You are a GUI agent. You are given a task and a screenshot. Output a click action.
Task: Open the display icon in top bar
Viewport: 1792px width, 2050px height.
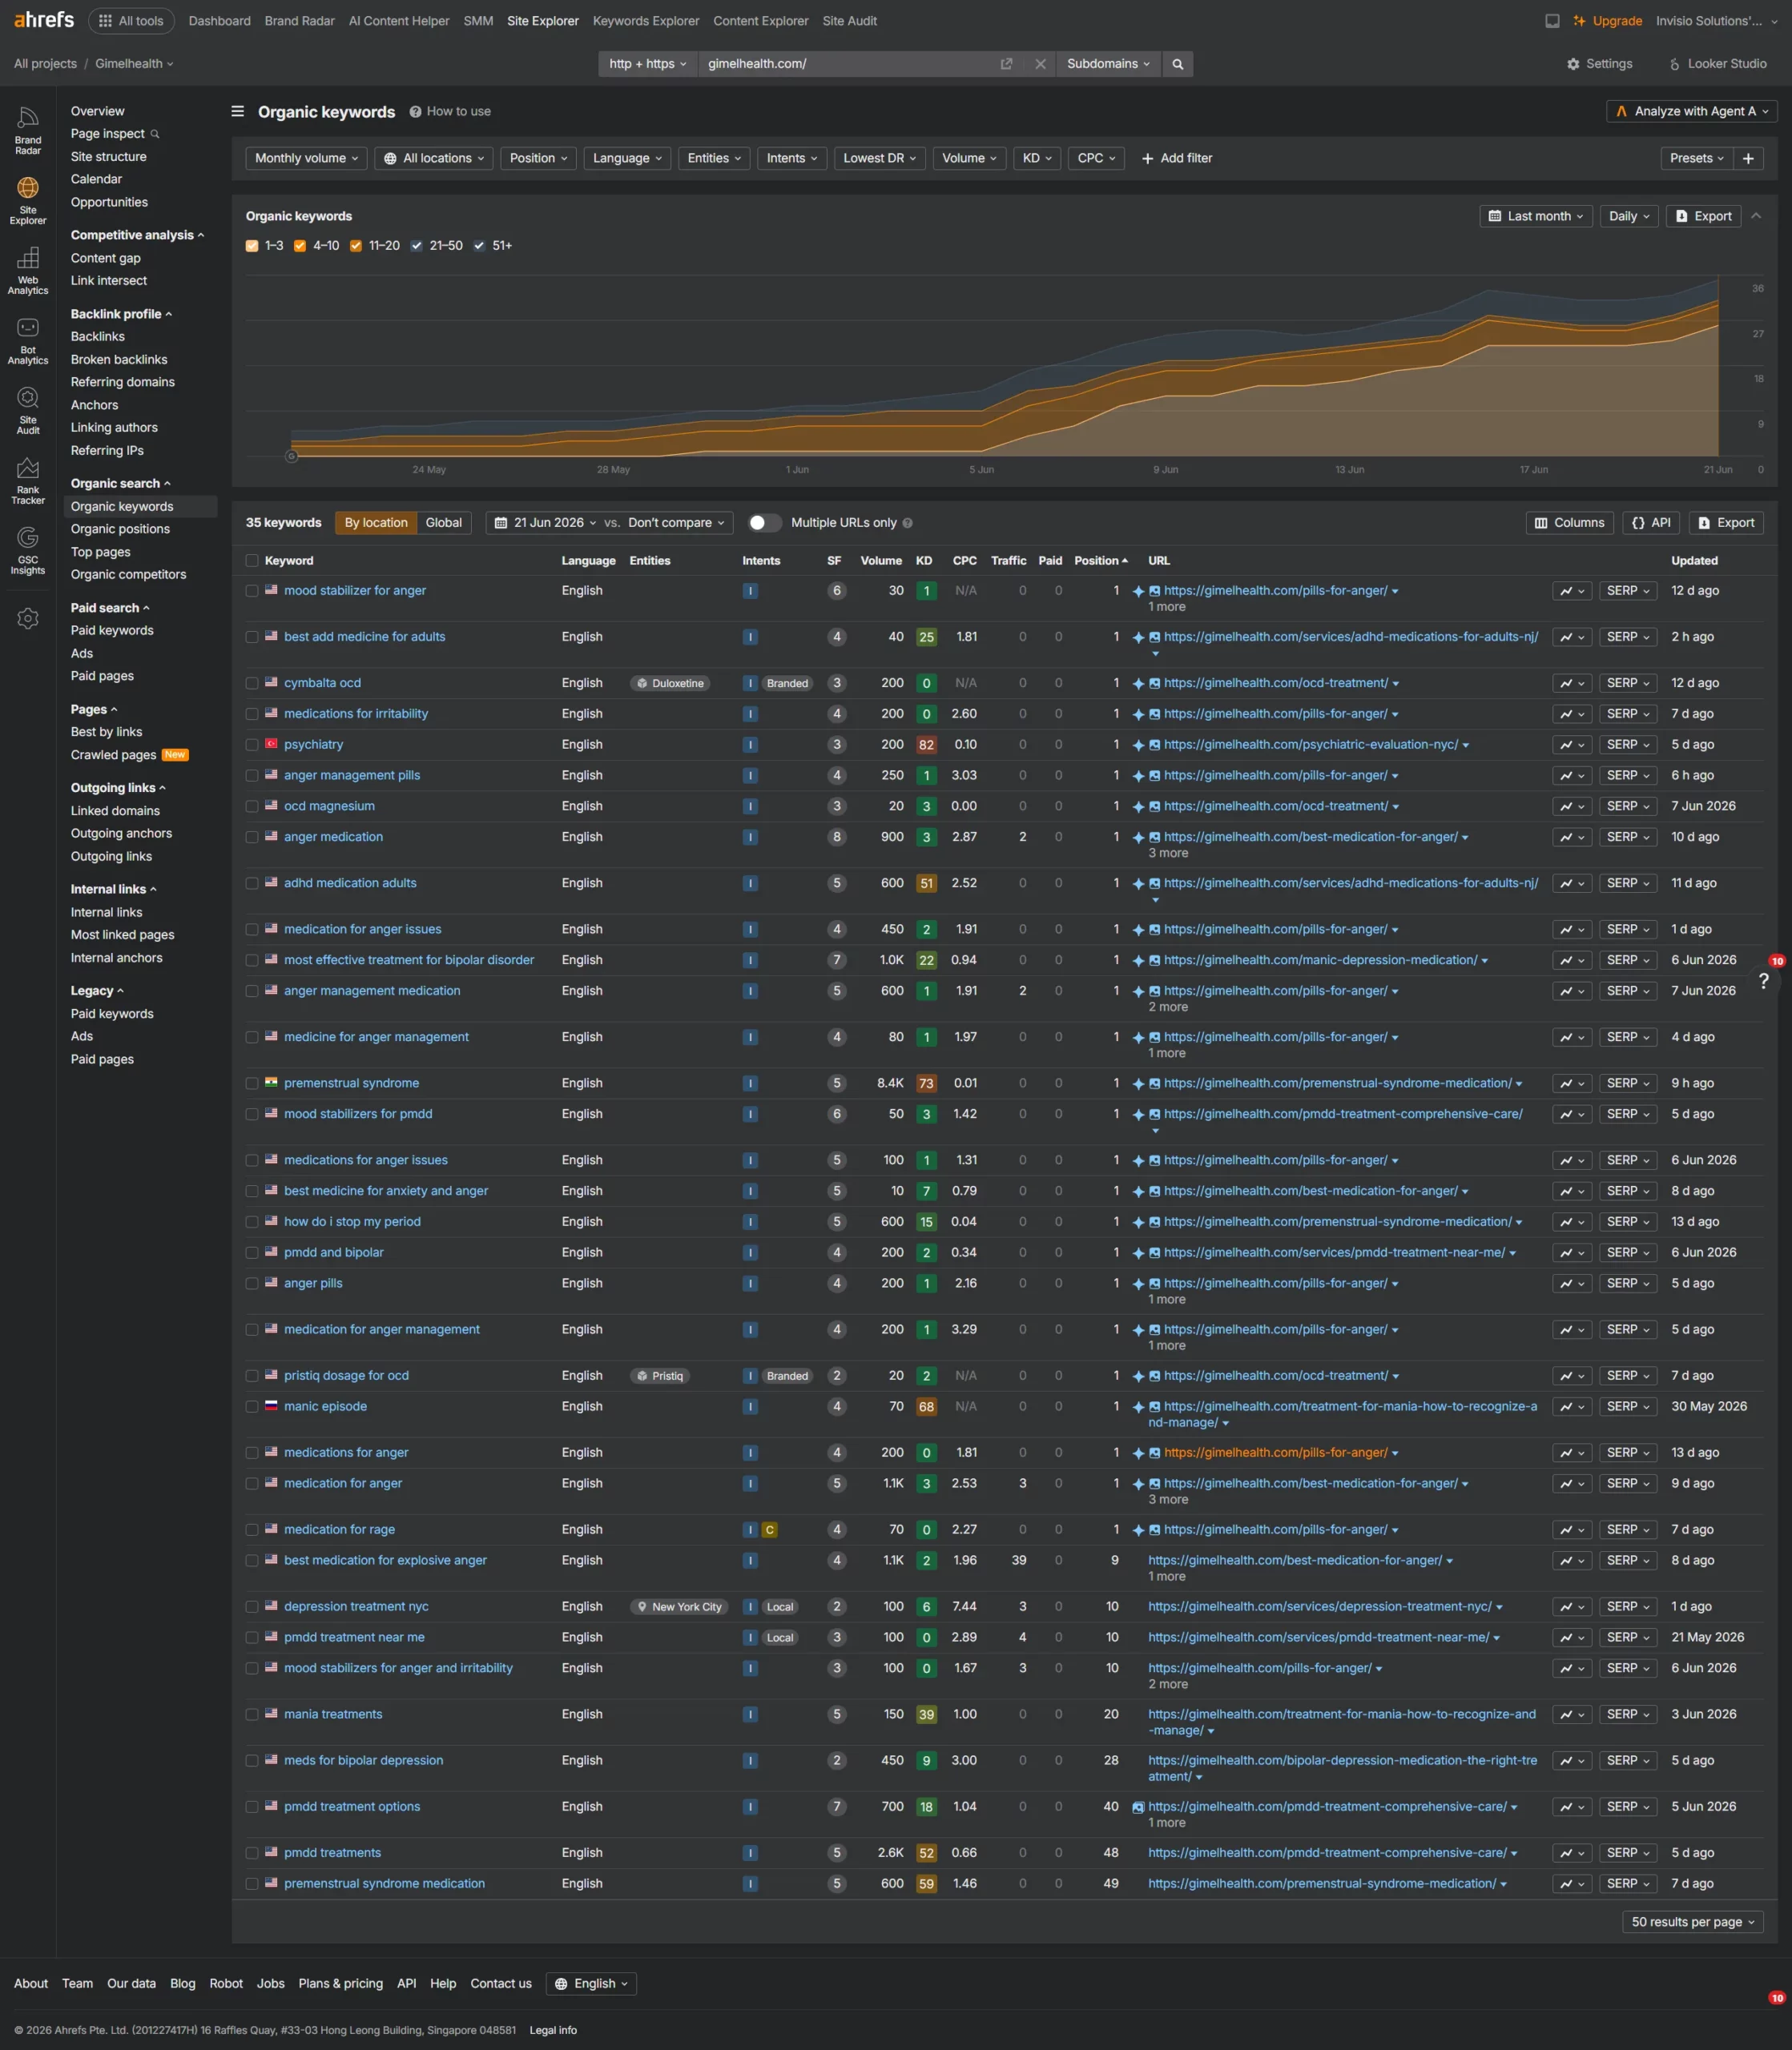coord(1552,21)
